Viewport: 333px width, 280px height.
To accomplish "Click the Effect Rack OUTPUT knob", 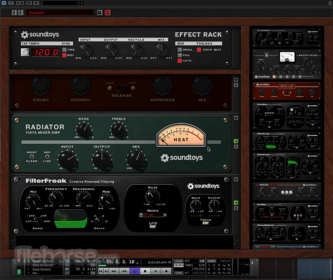I will coord(111,50).
